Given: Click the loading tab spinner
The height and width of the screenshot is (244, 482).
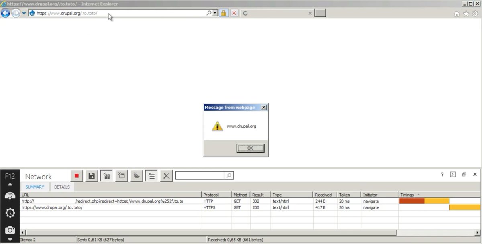Looking at the screenshot, I should coord(245,13).
